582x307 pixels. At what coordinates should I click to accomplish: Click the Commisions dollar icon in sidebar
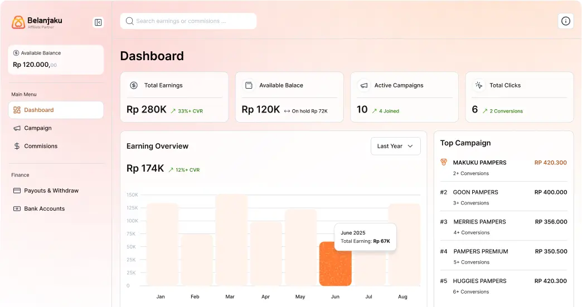[17, 146]
